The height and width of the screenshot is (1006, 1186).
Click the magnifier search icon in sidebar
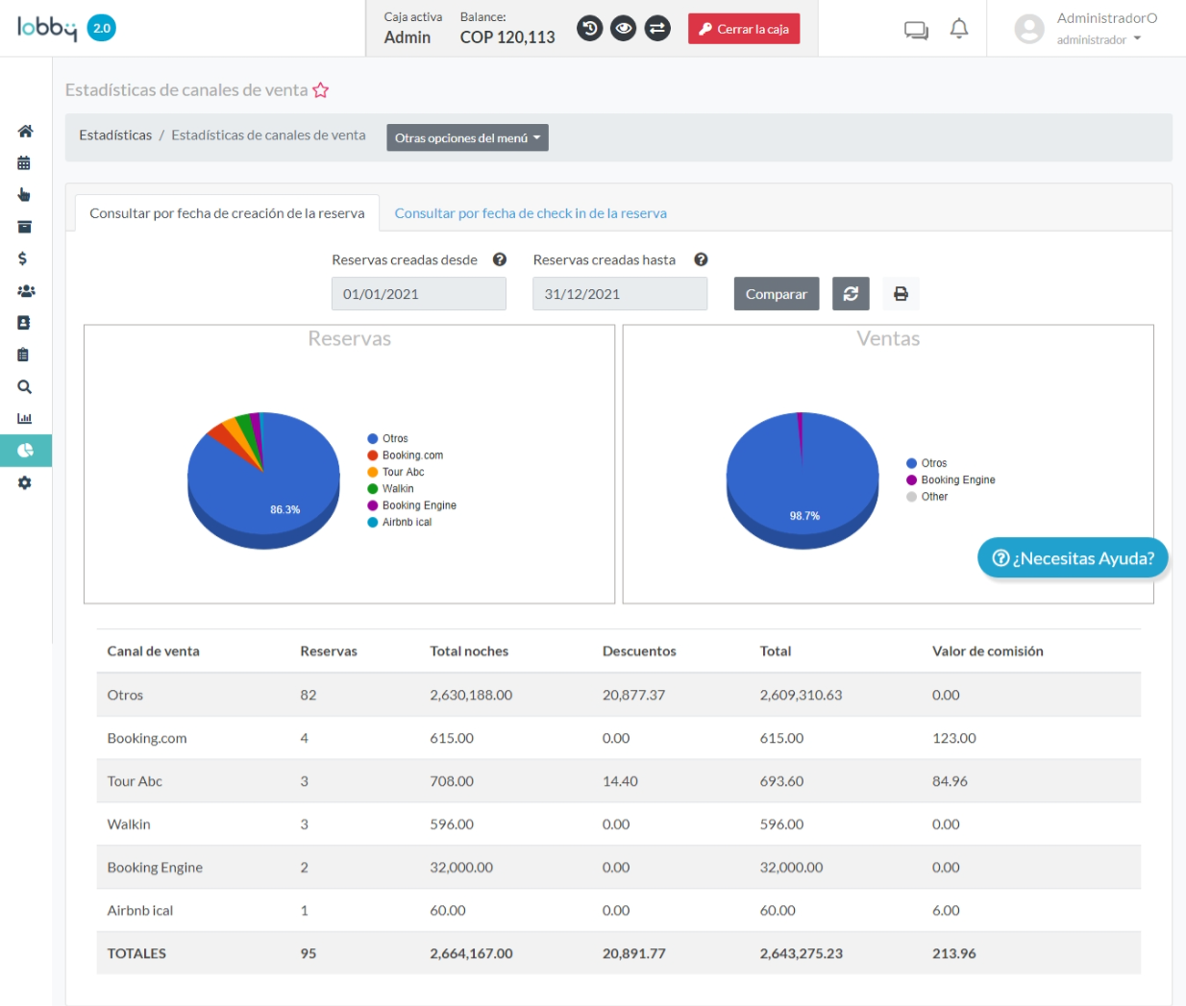[x=24, y=387]
